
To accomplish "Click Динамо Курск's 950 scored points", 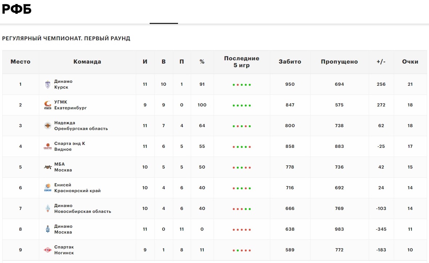I will click(290, 84).
